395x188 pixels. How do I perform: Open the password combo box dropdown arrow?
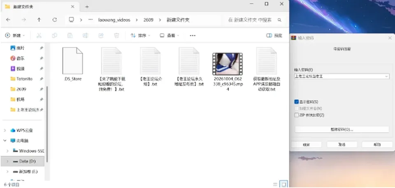[x=386, y=76]
